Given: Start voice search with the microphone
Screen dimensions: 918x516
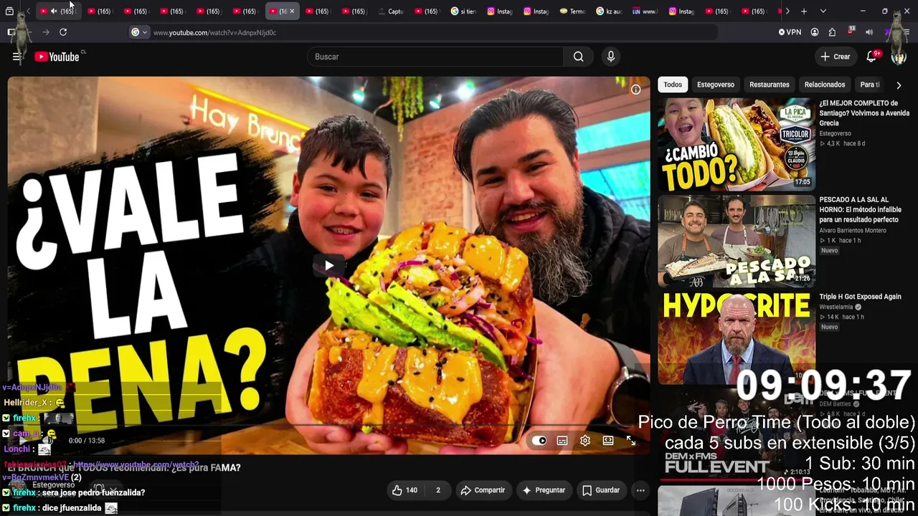Looking at the screenshot, I should 611,57.
